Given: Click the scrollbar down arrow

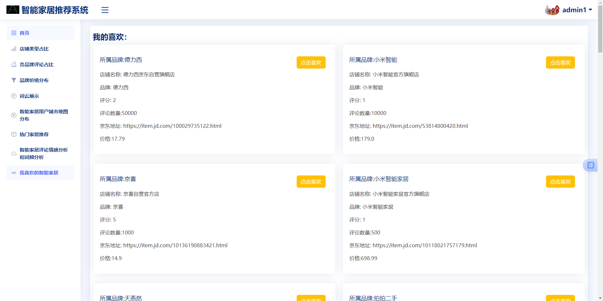Looking at the screenshot, I should pyautogui.click(x=600, y=298).
